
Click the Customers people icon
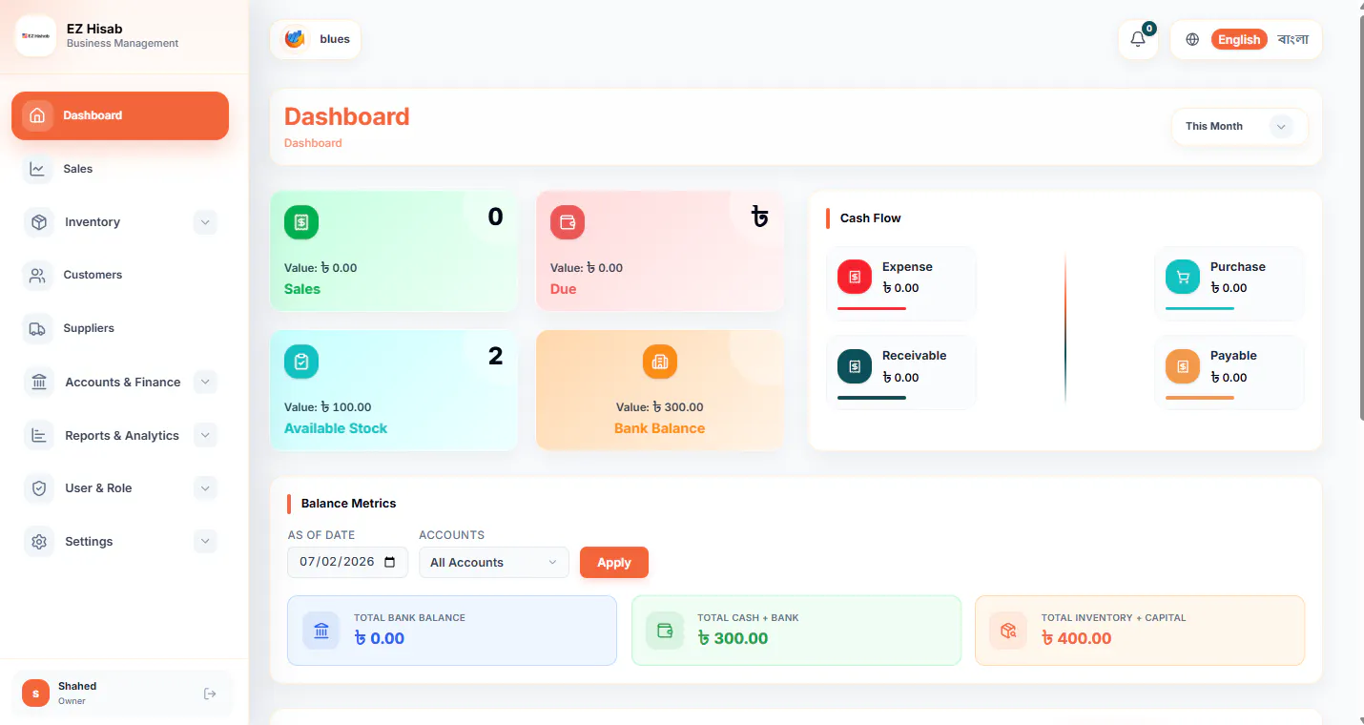click(37, 276)
